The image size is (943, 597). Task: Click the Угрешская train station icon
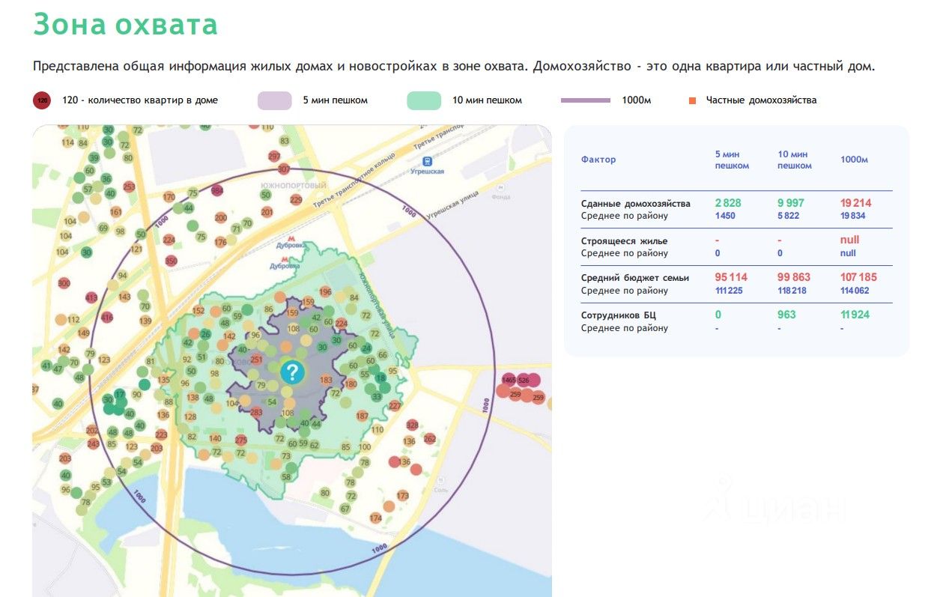tap(427, 161)
